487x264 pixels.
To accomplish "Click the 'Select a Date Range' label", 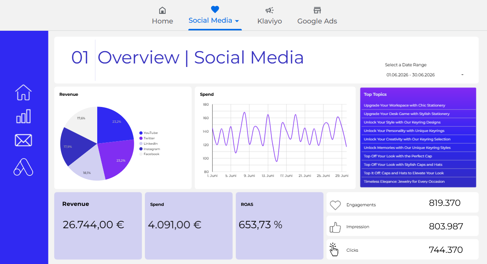I will pos(406,65).
